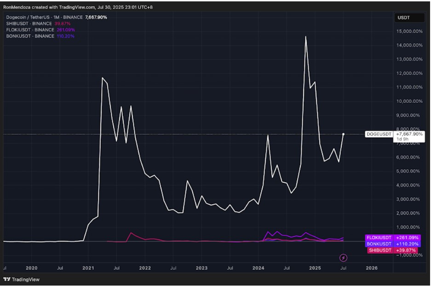The width and height of the screenshot is (431, 287).
Task: Click the purple lightning bolt event icon
Action: [x=343, y=258]
